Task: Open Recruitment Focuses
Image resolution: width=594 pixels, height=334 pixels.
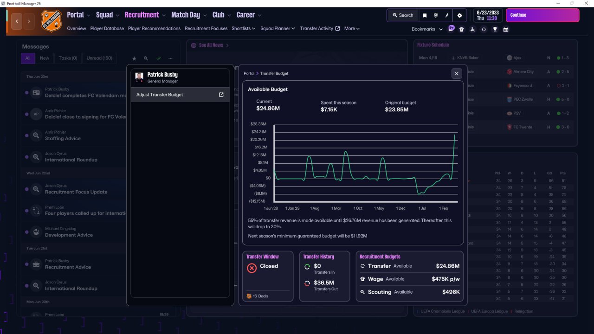Action: 206,28
